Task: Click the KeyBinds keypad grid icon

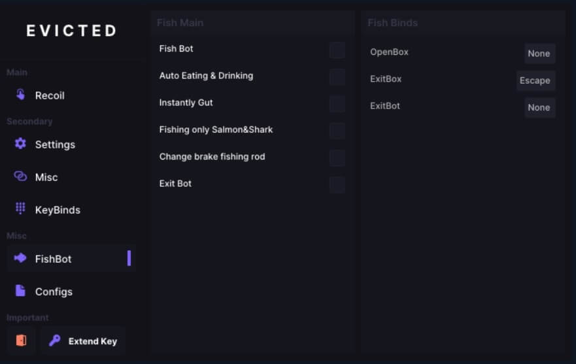Action: coord(20,209)
